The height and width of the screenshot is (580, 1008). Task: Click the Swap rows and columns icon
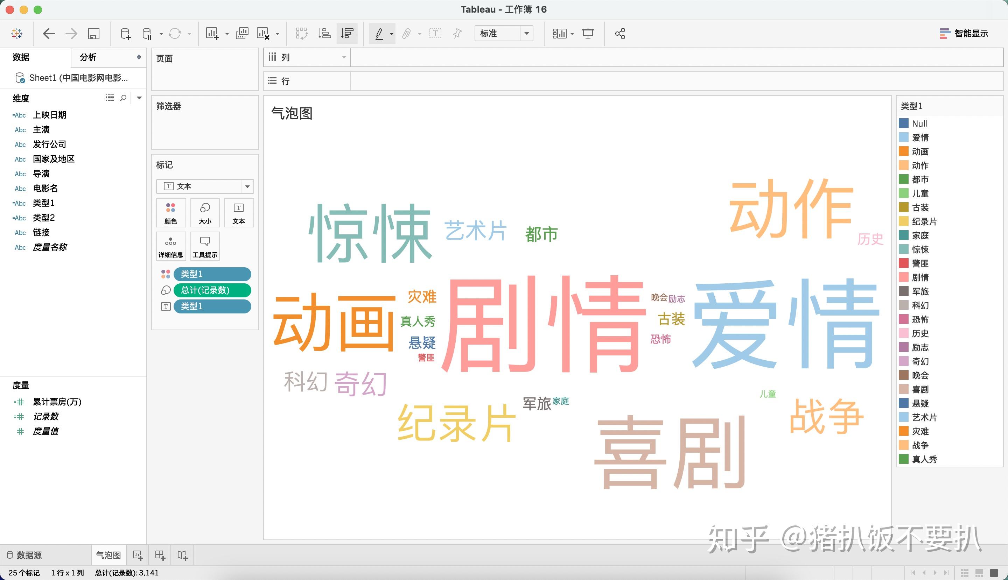[302, 34]
